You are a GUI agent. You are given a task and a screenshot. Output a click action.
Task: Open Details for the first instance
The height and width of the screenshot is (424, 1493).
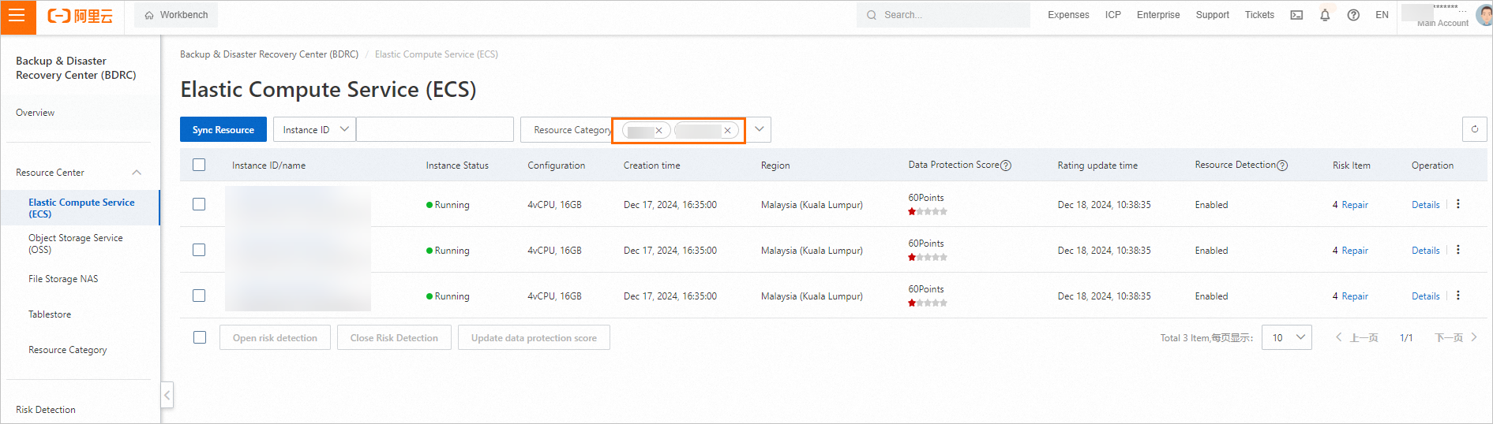[1426, 205]
